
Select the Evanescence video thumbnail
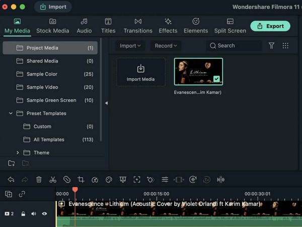pyautogui.click(x=198, y=71)
